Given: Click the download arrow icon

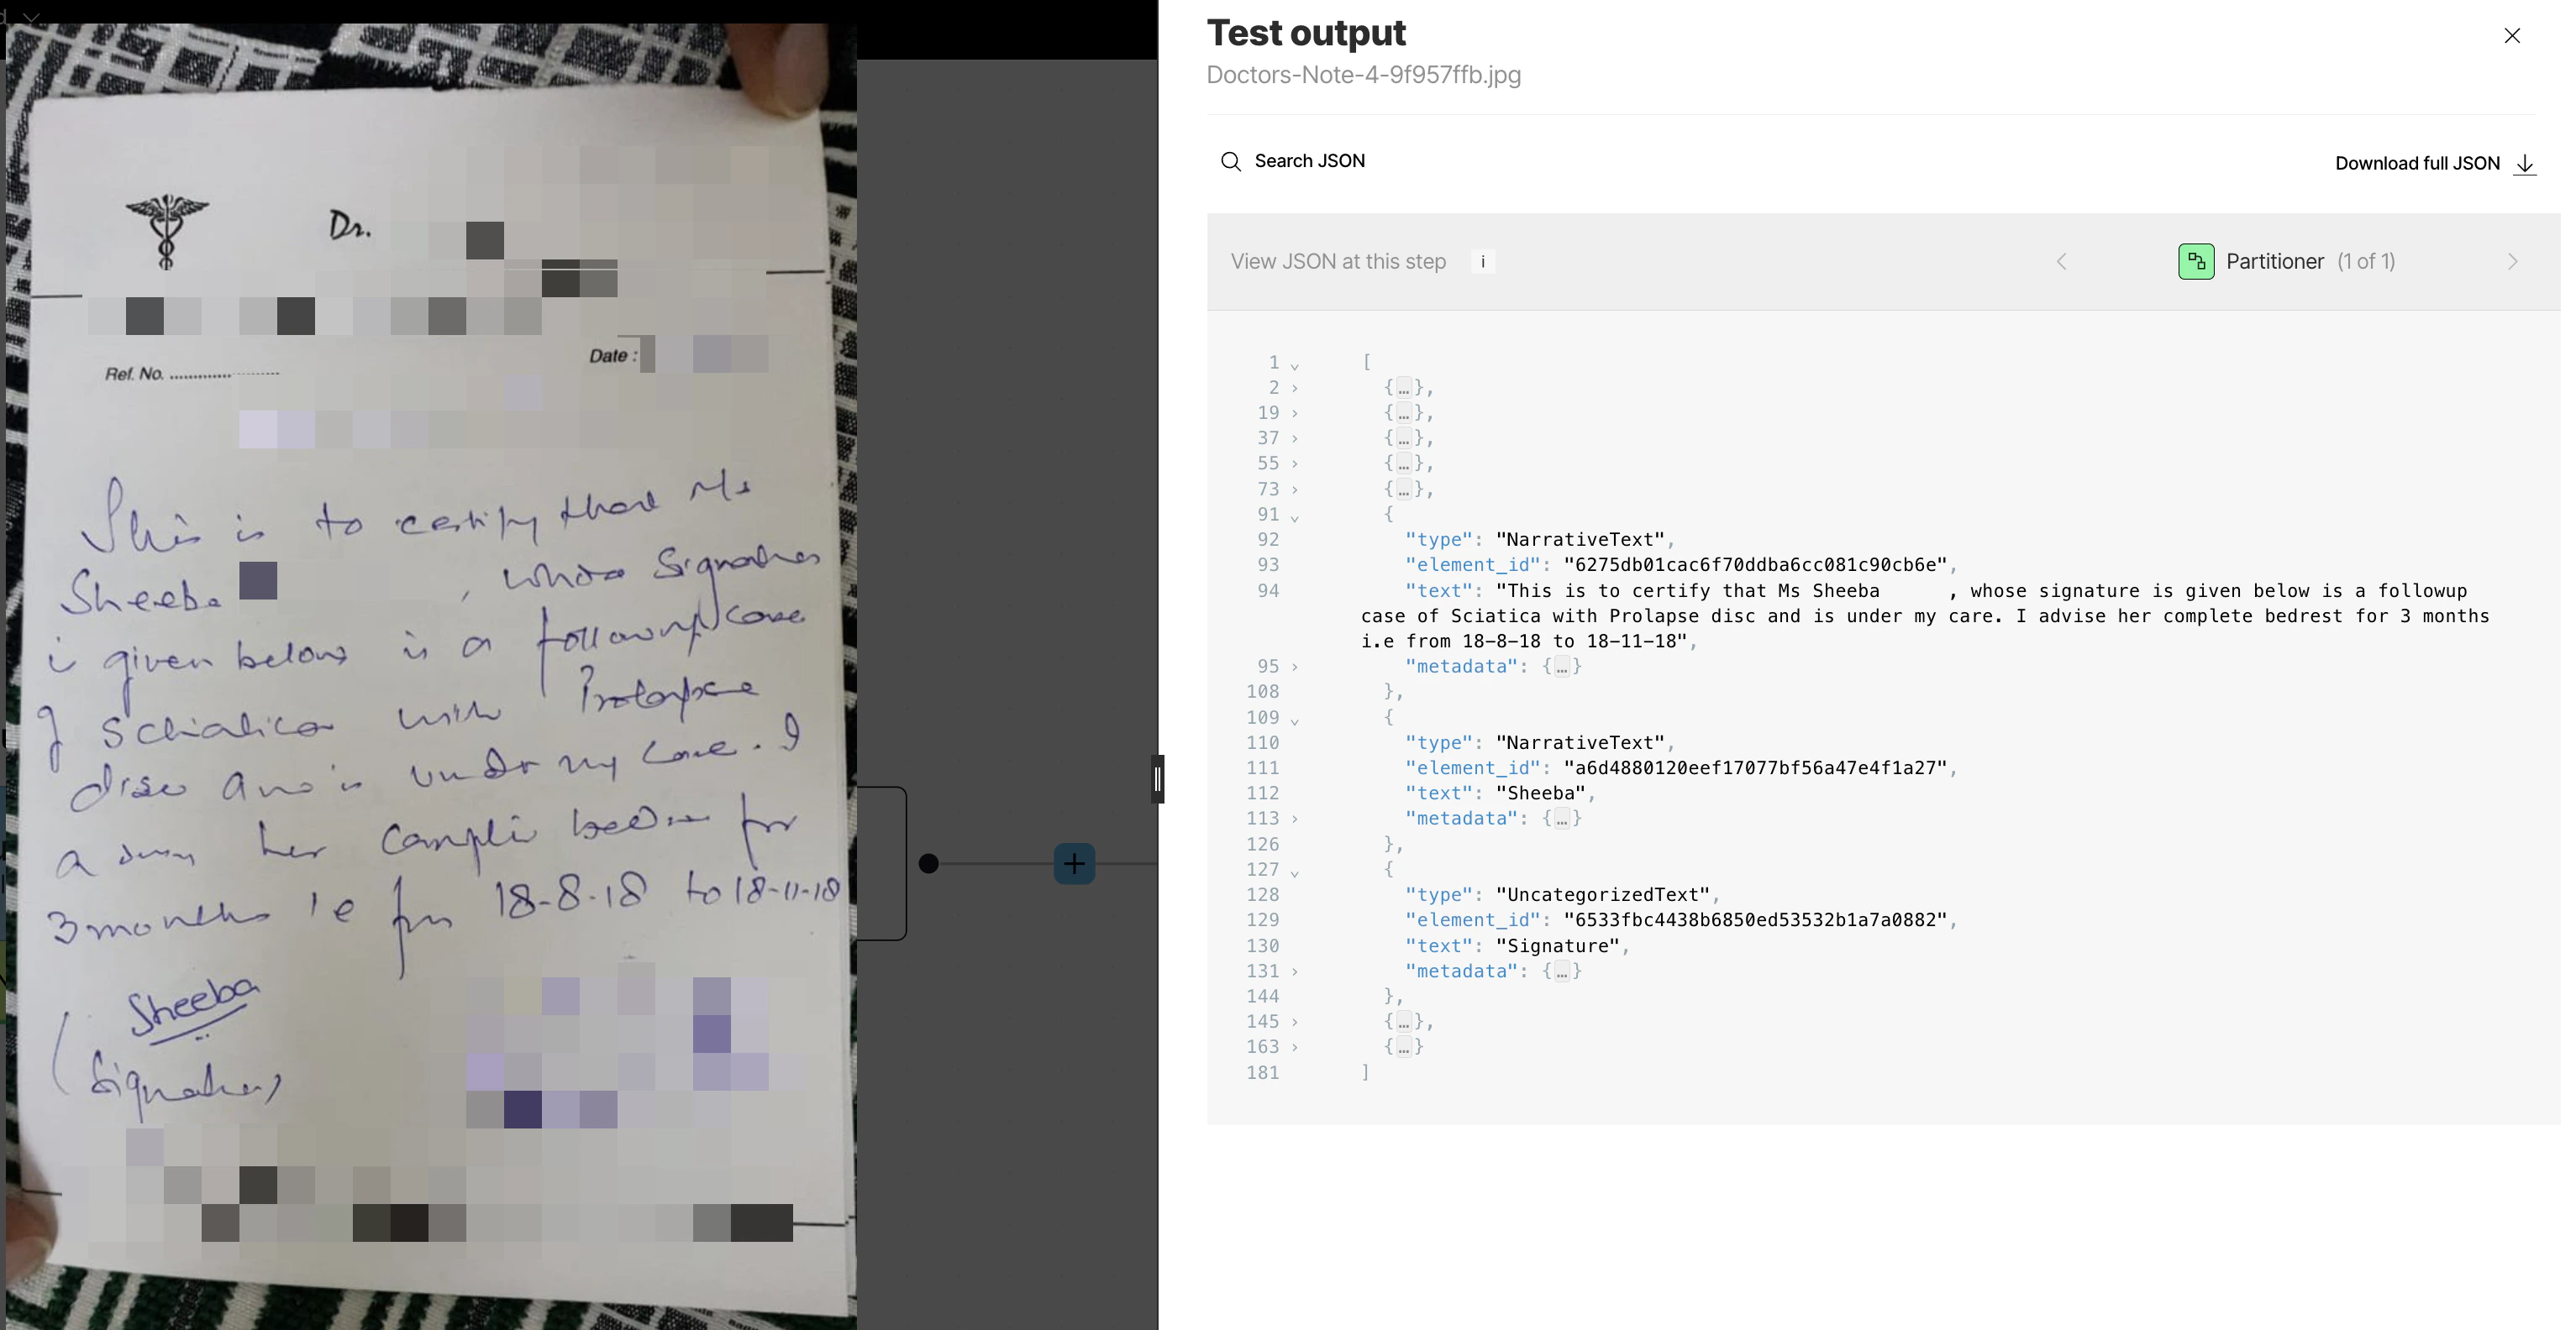Looking at the screenshot, I should (x=2524, y=164).
